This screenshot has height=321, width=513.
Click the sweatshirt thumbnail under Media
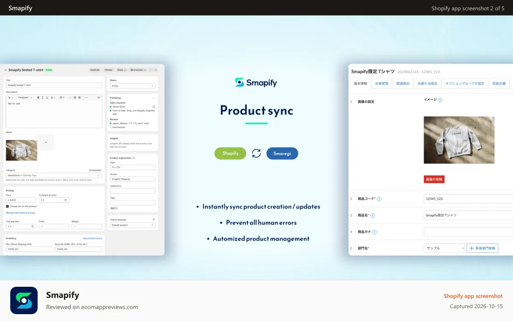pyautogui.click(x=21, y=150)
